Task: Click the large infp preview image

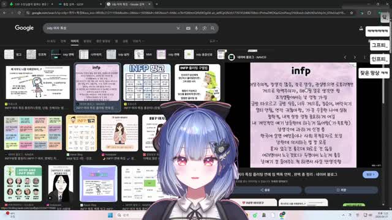Action: click(x=303, y=115)
